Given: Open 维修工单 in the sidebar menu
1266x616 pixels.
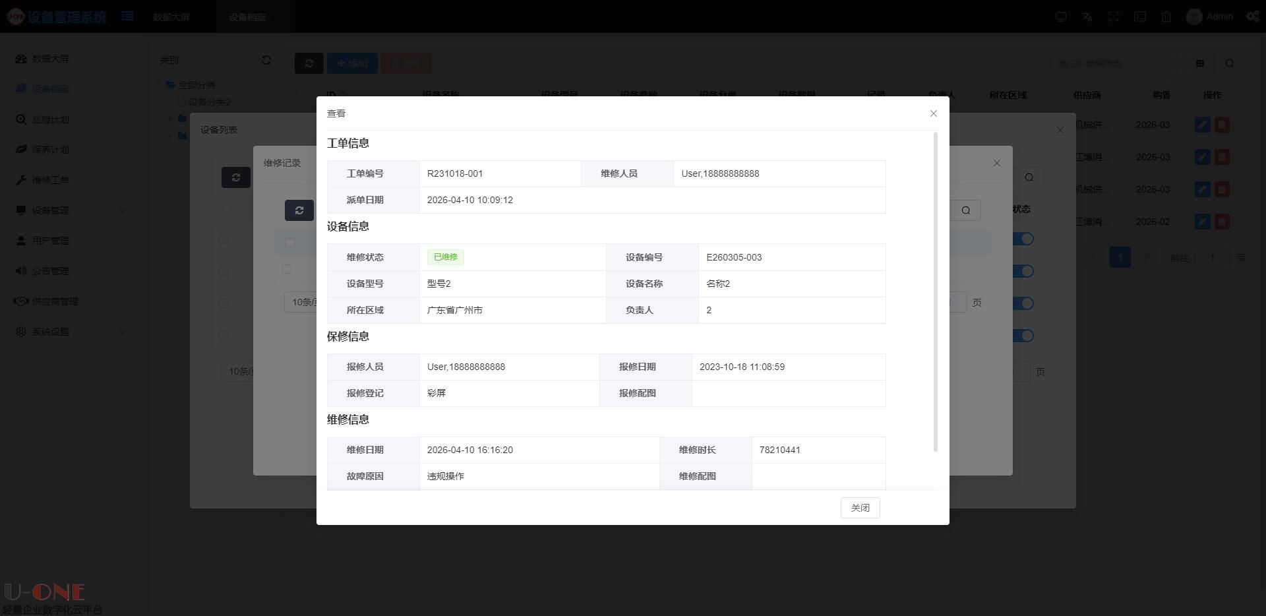Looking at the screenshot, I should tap(50, 180).
